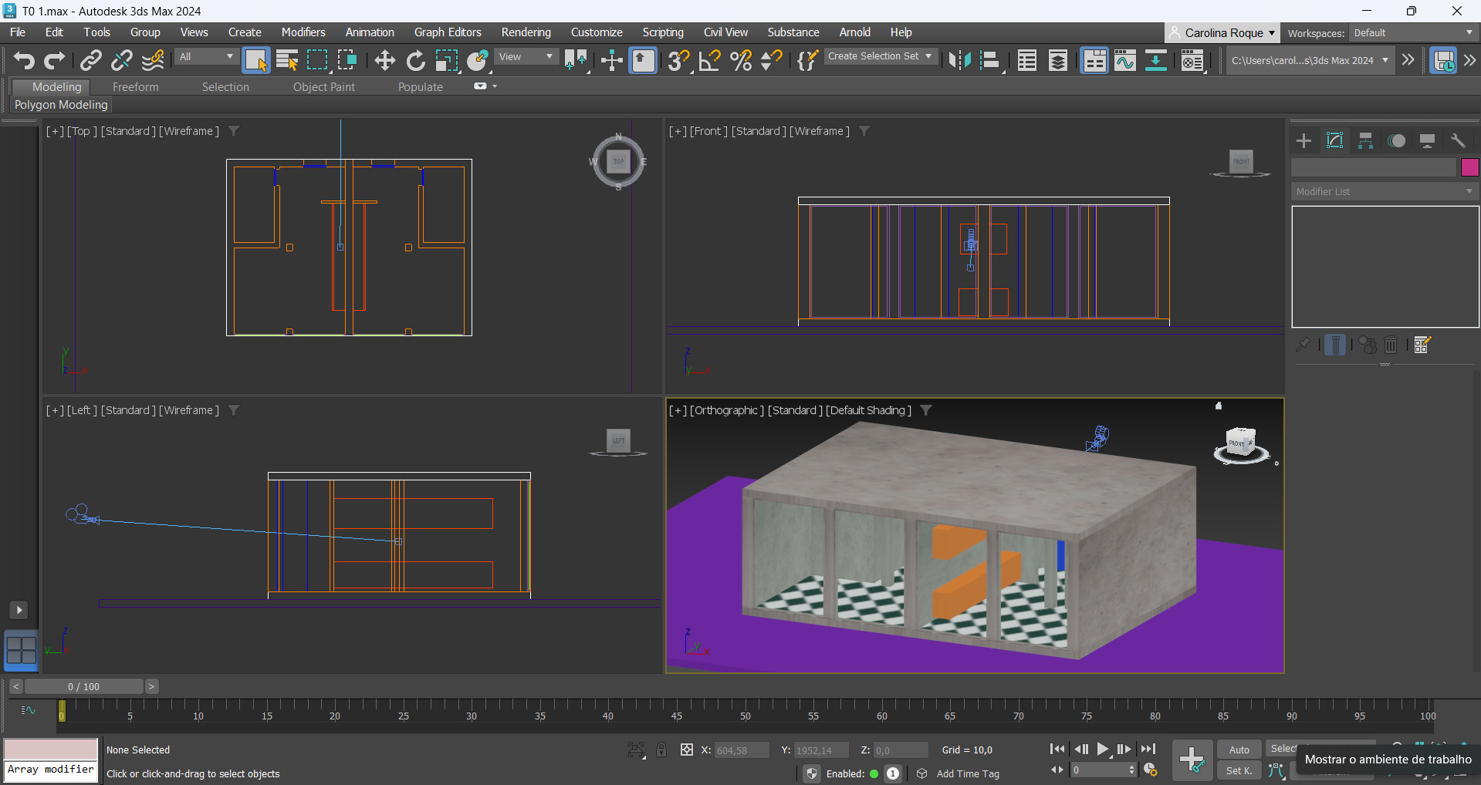Viewport: 1481px width, 785px height.
Task: Open the Create panel plus icon
Action: click(1303, 140)
